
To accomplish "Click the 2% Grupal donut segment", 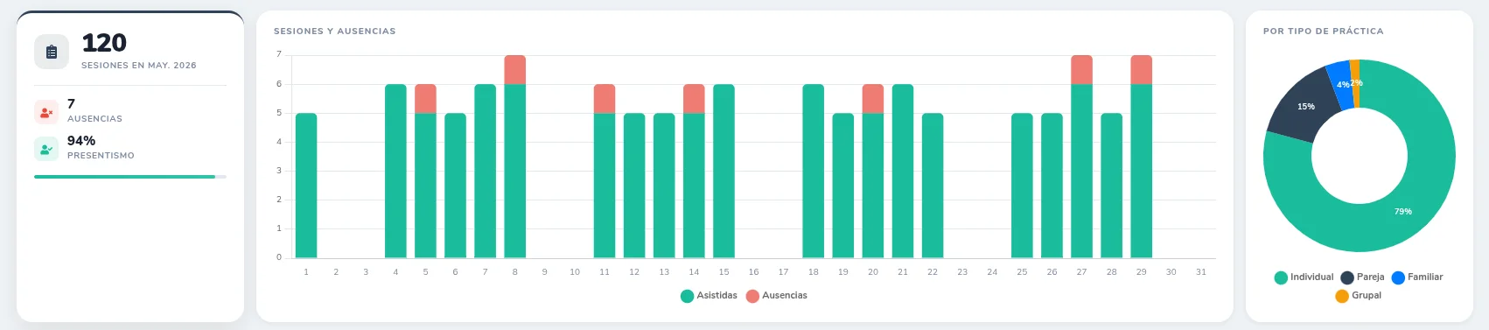I will click(x=1355, y=83).
